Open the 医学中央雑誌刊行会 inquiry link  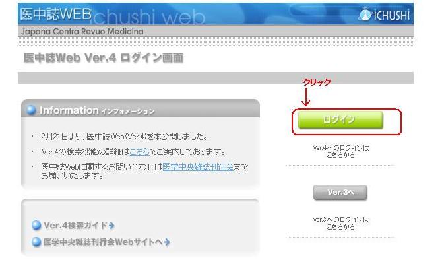click(198, 167)
